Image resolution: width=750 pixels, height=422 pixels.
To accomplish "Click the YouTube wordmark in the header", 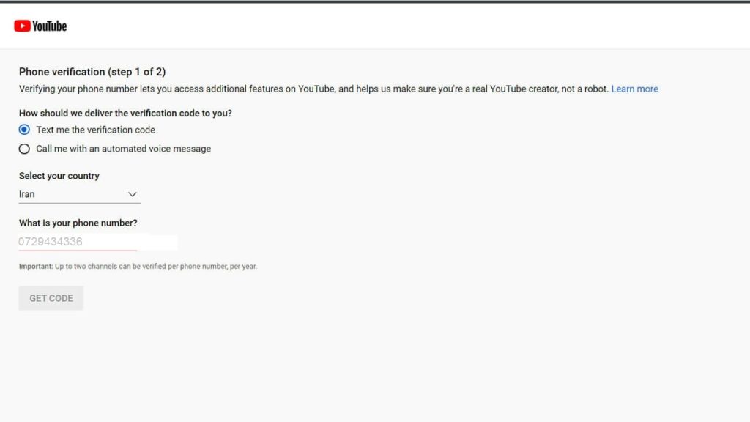I will tap(50, 26).
